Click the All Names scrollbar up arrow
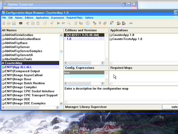Viewport: 178px width, 134px height. 61,35
